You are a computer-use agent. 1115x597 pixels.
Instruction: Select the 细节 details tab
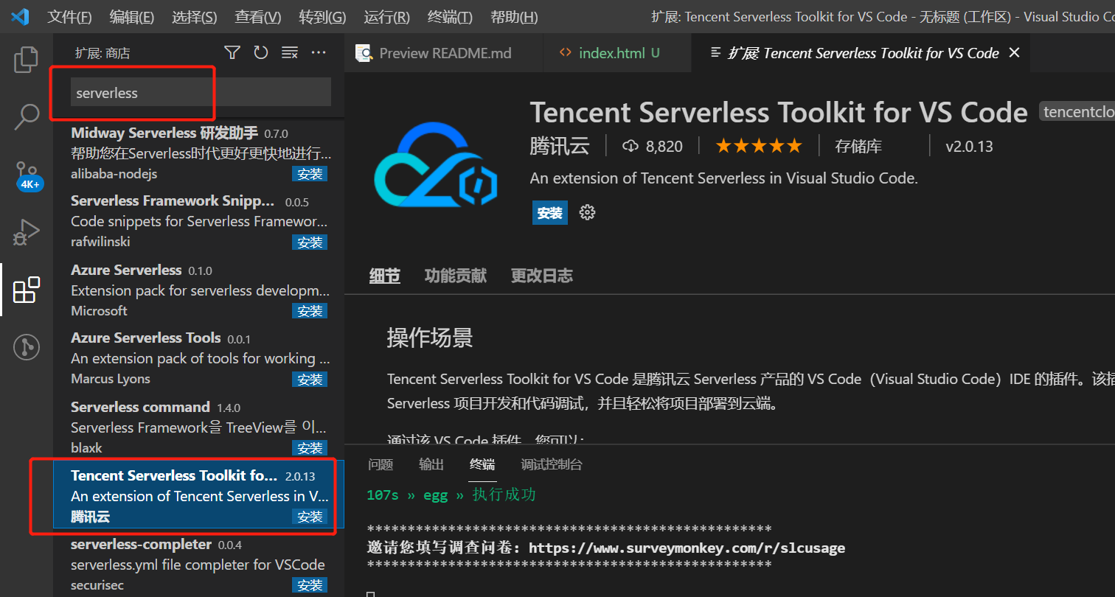click(x=385, y=276)
